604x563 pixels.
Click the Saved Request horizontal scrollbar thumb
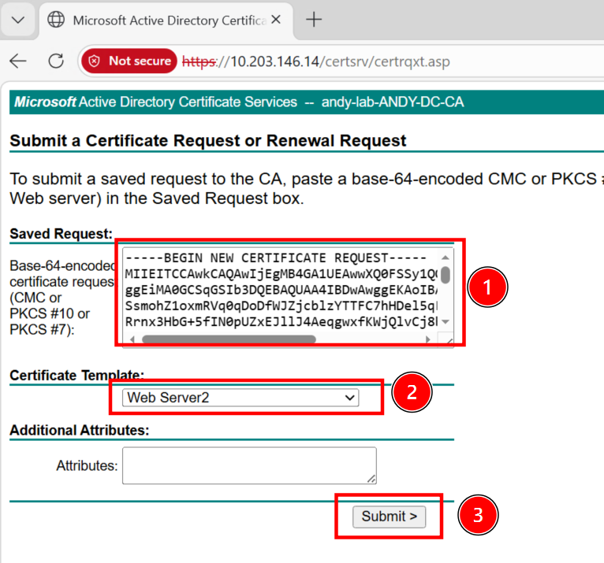pyautogui.click(x=229, y=339)
